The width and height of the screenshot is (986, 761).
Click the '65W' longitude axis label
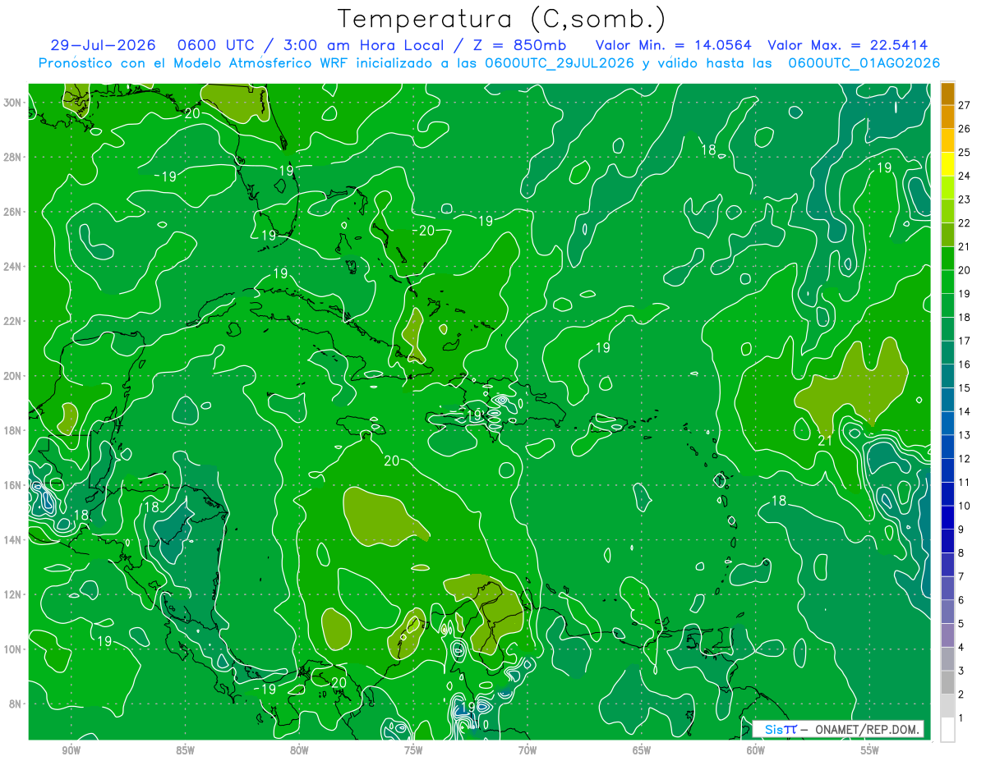pos(642,750)
